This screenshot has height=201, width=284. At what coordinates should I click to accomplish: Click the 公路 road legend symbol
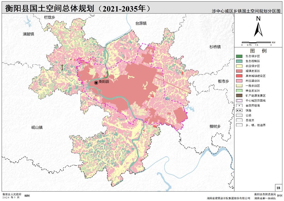239,115
